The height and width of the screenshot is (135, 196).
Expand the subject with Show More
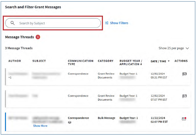[40, 126]
